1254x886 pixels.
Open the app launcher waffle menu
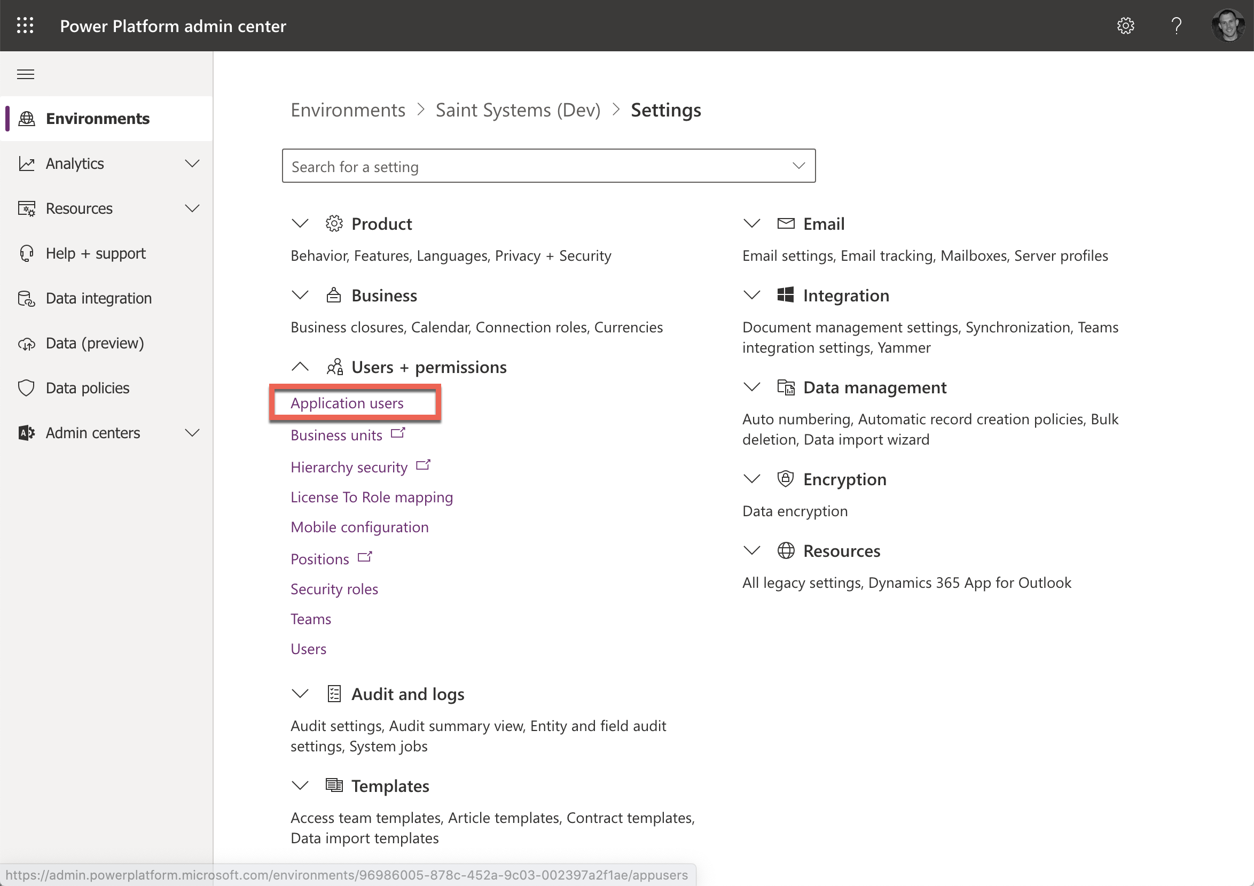pos(25,25)
